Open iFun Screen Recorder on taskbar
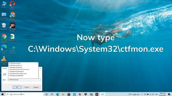 click(97, 94)
